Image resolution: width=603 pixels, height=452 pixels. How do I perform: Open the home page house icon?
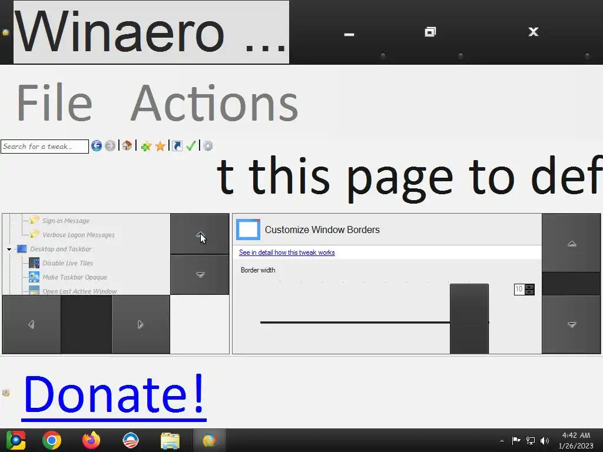pyautogui.click(x=127, y=146)
